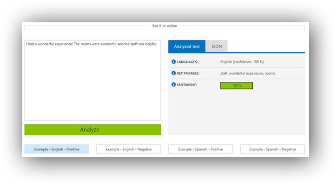Switch to the JSON tab
This screenshot has height=184, width=336.
217,46
